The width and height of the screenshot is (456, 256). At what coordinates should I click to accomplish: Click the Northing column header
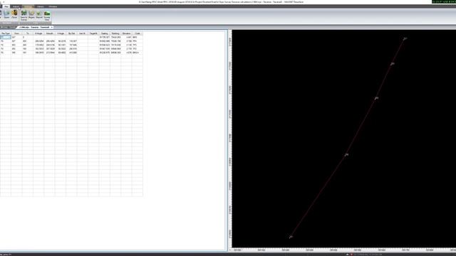[x=115, y=33]
